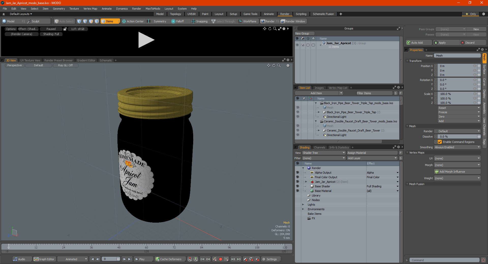488x264 pixels.
Task: Click the mesh Name field
Action: click(457, 56)
